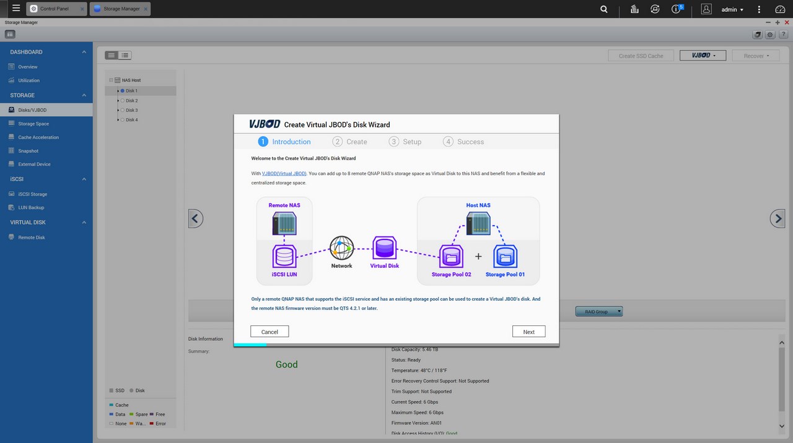Viewport: 793px width, 443px height.
Task: Open Disks/VJBOD in the sidebar
Action: point(46,110)
